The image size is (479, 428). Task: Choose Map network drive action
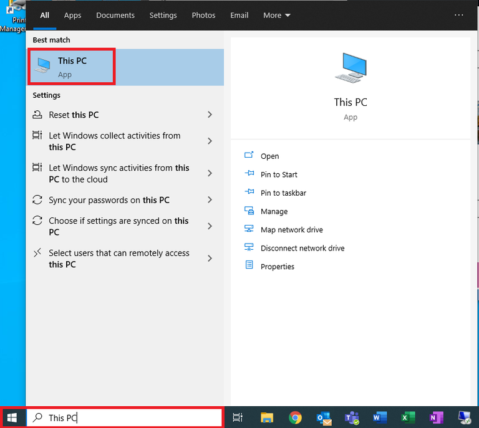pos(291,230)
